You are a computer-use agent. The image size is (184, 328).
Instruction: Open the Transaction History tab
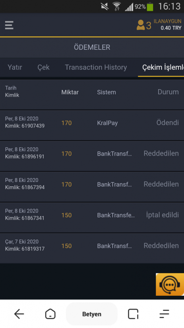pyautogui.click(x=96, y=67)
